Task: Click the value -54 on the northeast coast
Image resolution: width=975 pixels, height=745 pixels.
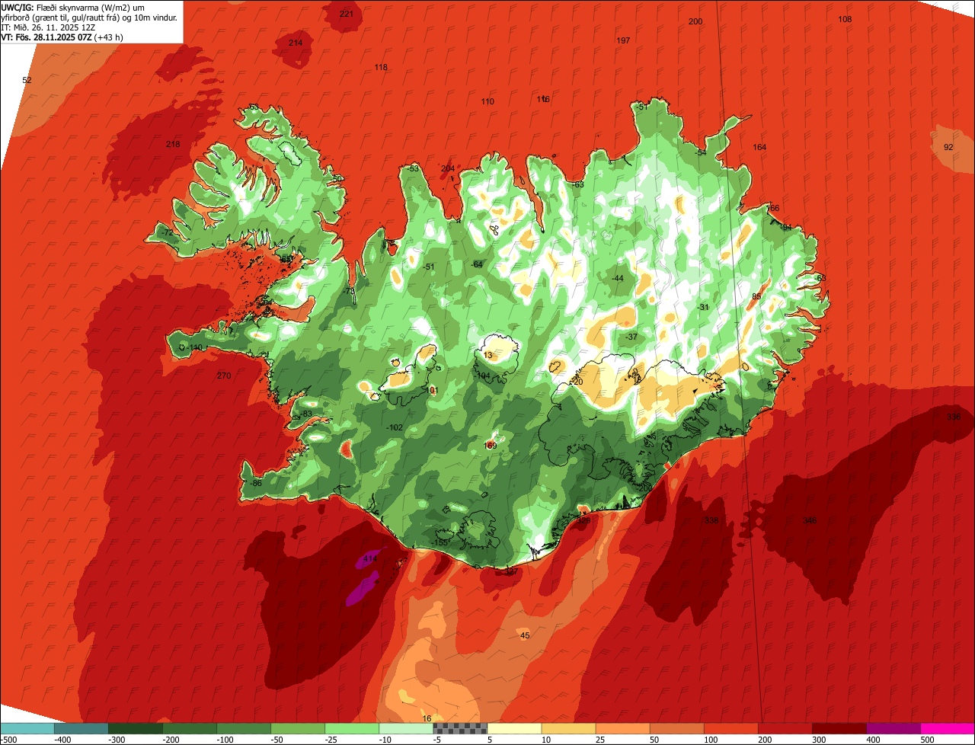Action: (x=700, y=152)
